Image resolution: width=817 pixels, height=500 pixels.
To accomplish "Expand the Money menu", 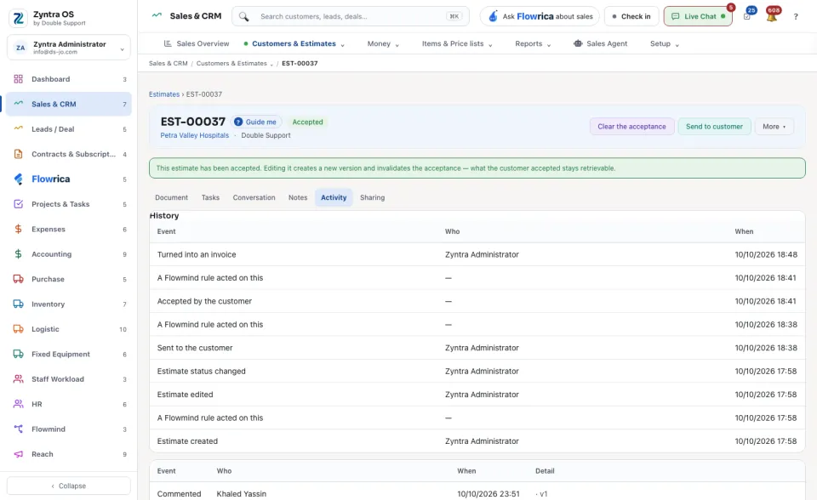I will 383,43.
